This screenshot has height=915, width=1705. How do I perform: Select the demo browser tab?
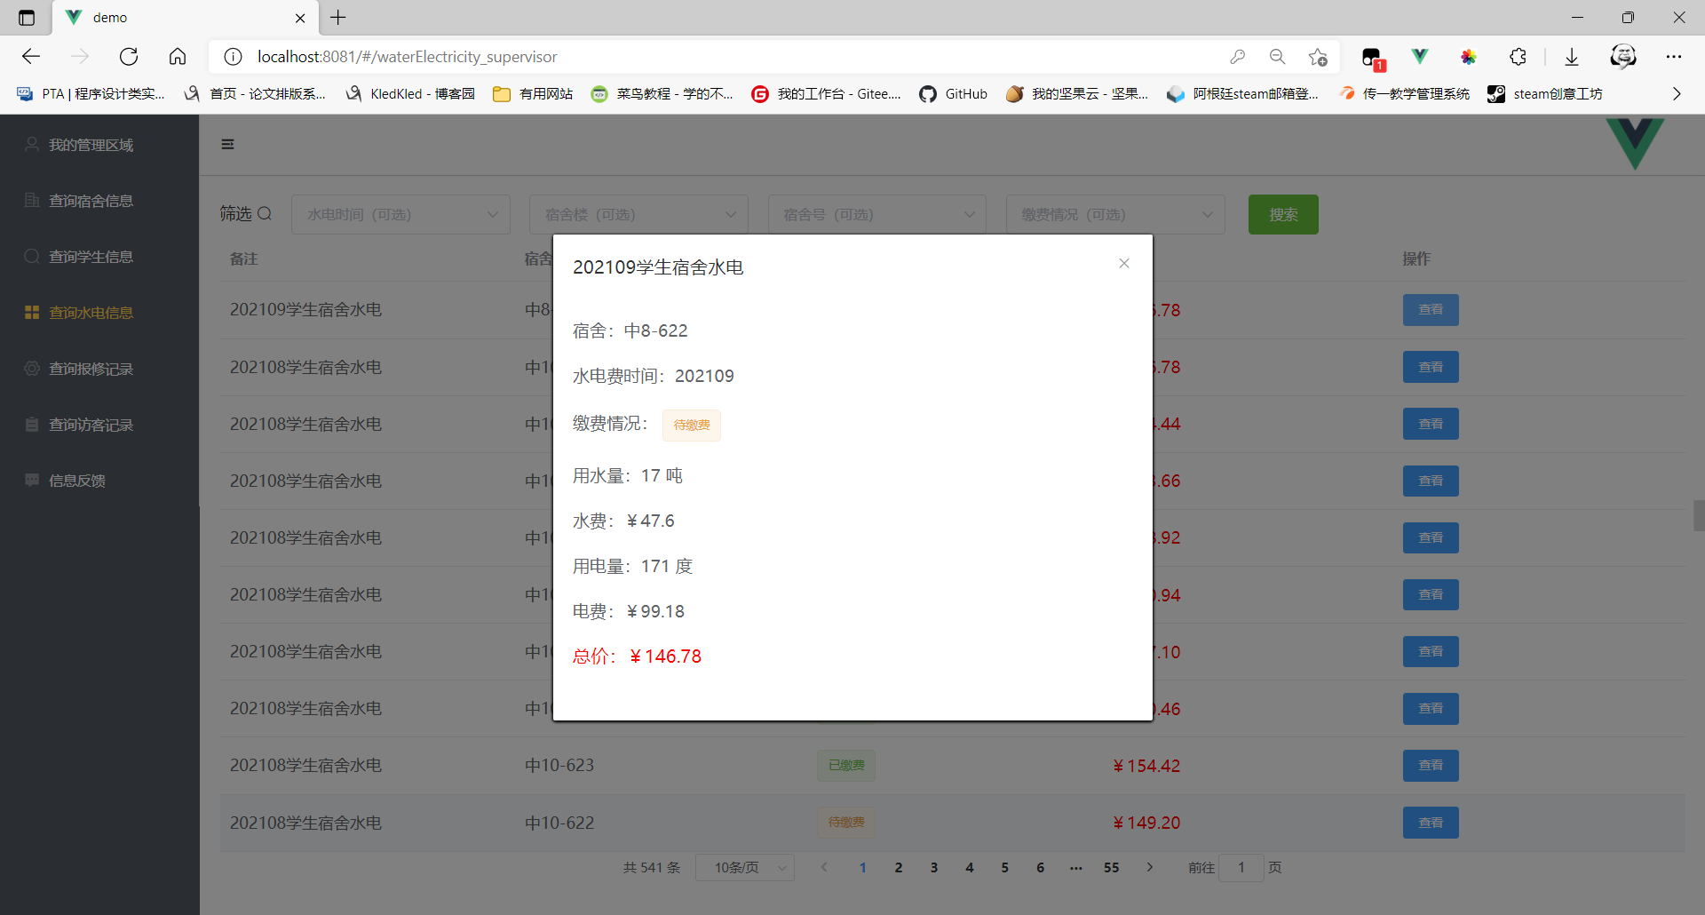185,18
